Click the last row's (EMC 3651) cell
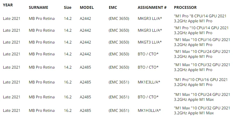Viewport: 237px width, 119px height. pos(119,110)
